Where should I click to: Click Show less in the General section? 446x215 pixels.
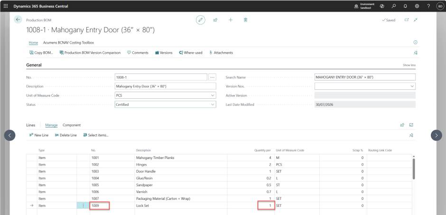click(409, 65)
